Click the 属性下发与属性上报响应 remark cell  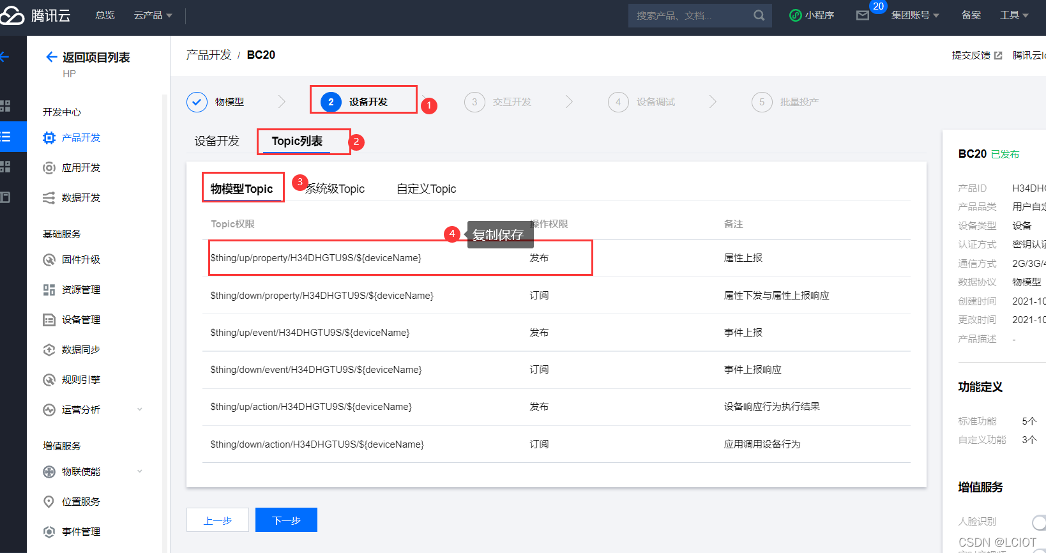click(x=777, y=296)
